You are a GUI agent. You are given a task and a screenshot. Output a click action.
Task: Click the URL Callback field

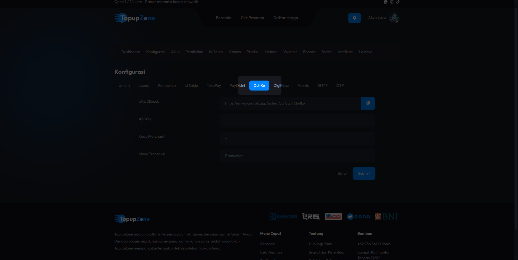pyautogui.click(x=290, y=103)
